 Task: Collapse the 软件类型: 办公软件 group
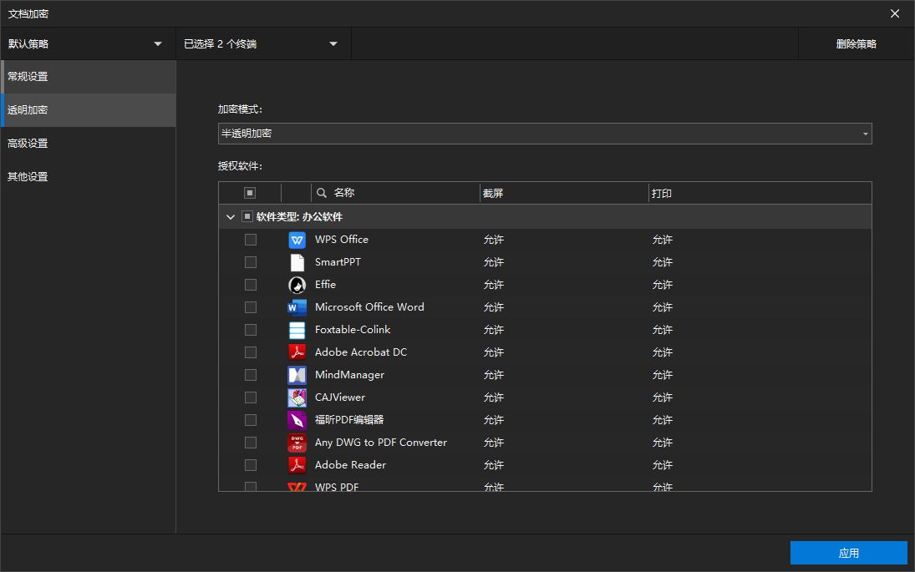pyautogui.click(x=231, y=217)
